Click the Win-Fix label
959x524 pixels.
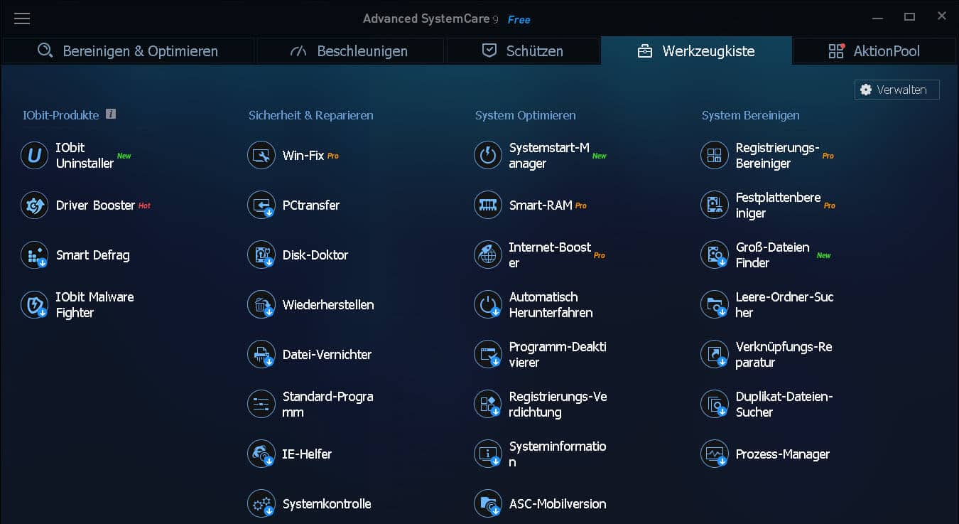click(x=303, y=155)
